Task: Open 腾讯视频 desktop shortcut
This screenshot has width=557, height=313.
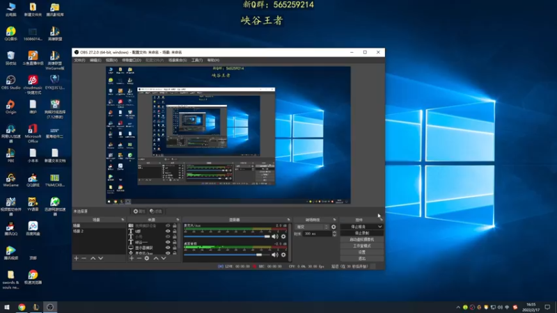Action: [10, 253]
